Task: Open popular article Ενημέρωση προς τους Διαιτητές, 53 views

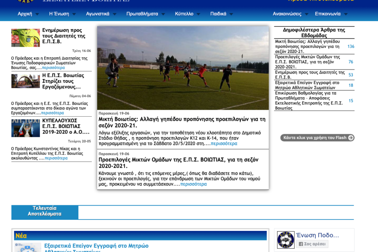Action: point(310,75)
